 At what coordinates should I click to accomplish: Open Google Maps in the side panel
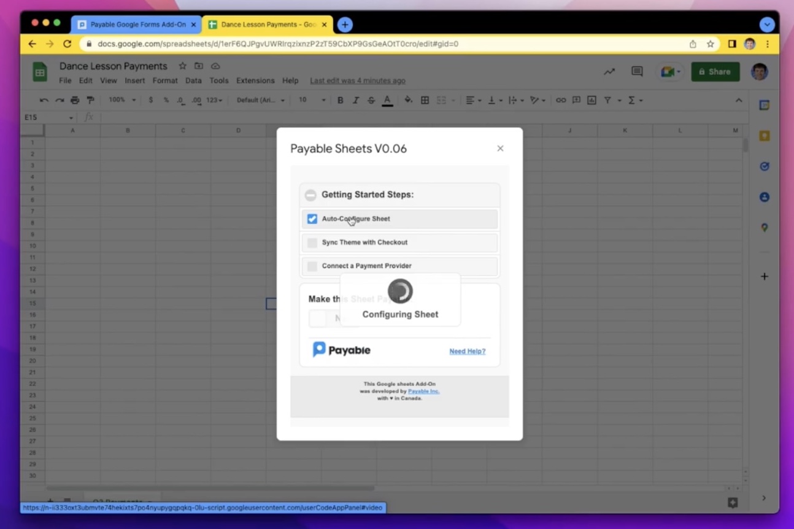(x=765, y=227)
